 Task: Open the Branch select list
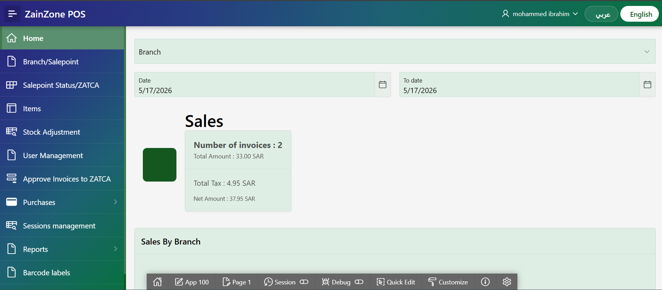tap(395, 51)
